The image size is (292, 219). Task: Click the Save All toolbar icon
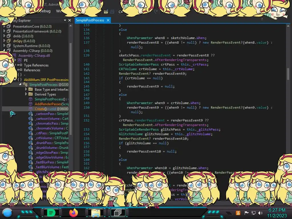tap(112, 12)
